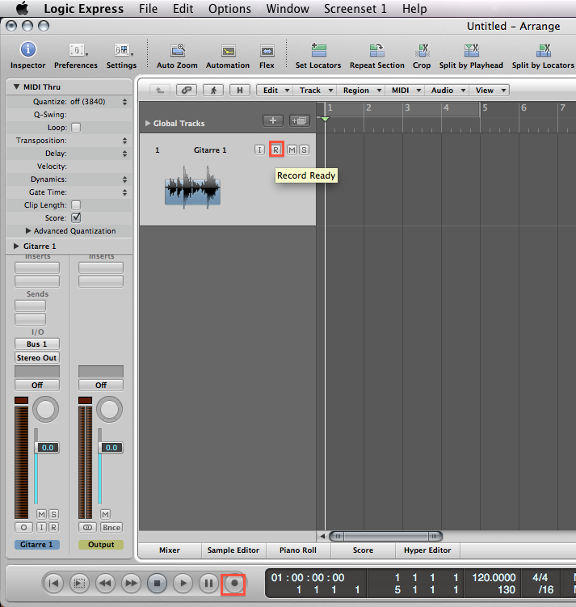Open the Screenset 1 menu
Screen dimensions: 576x607
point(355,9)
